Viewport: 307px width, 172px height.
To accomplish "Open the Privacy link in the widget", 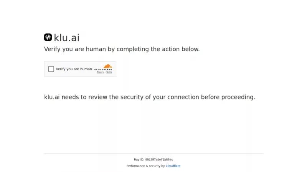I will pos(100,72).
